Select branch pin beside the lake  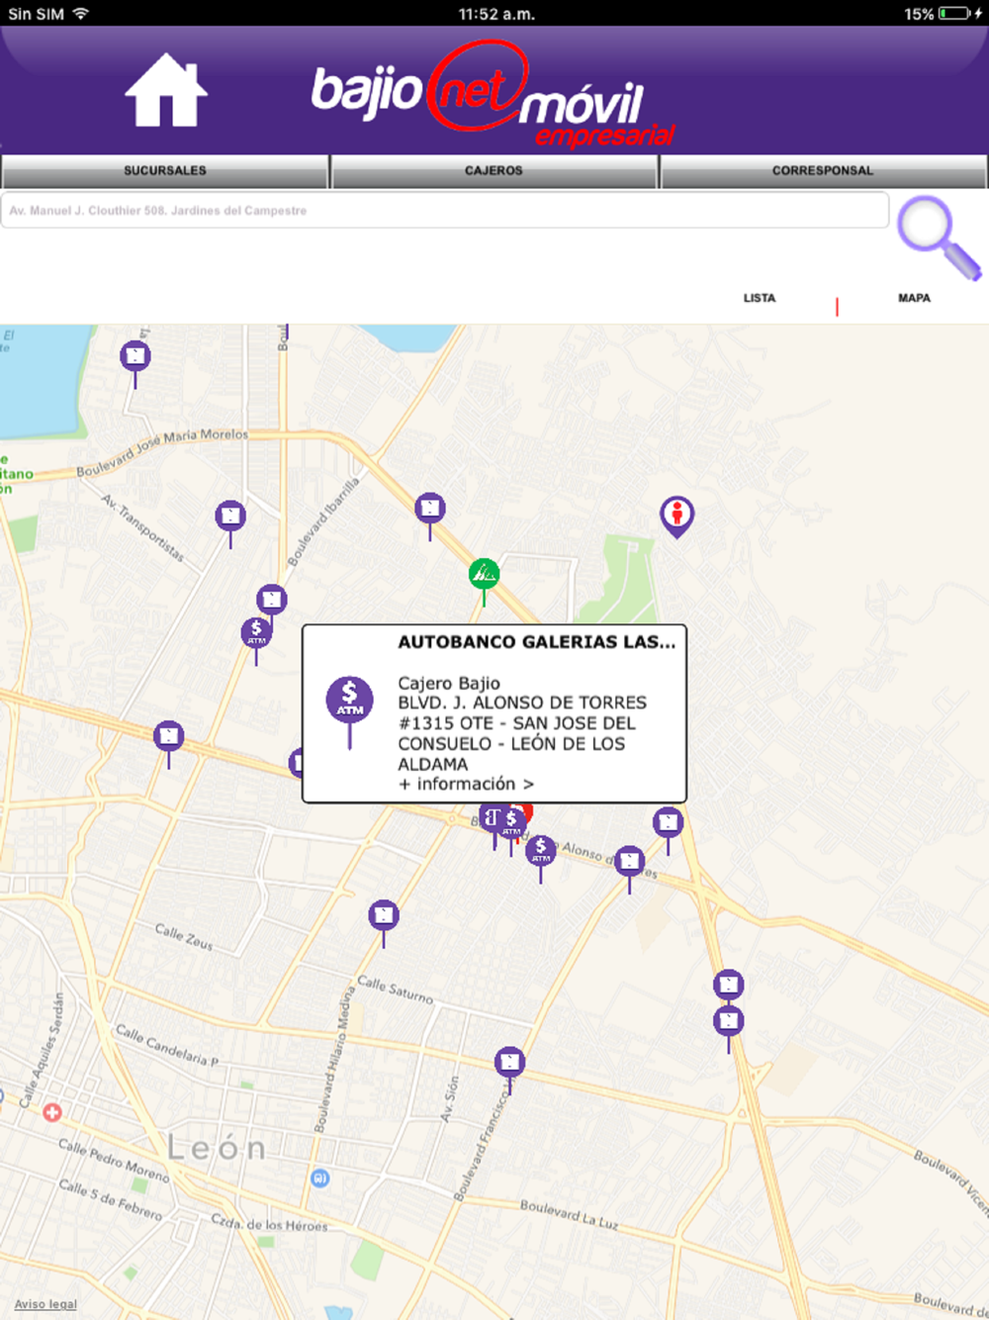(135, 356)
